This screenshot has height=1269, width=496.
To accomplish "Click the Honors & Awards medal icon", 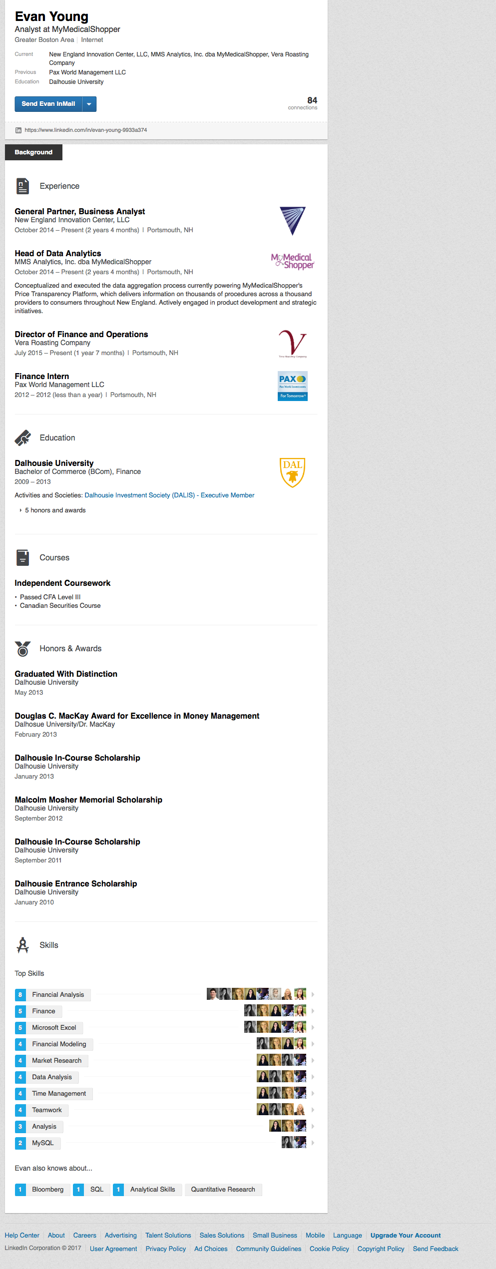I will (x=22, y=649).
